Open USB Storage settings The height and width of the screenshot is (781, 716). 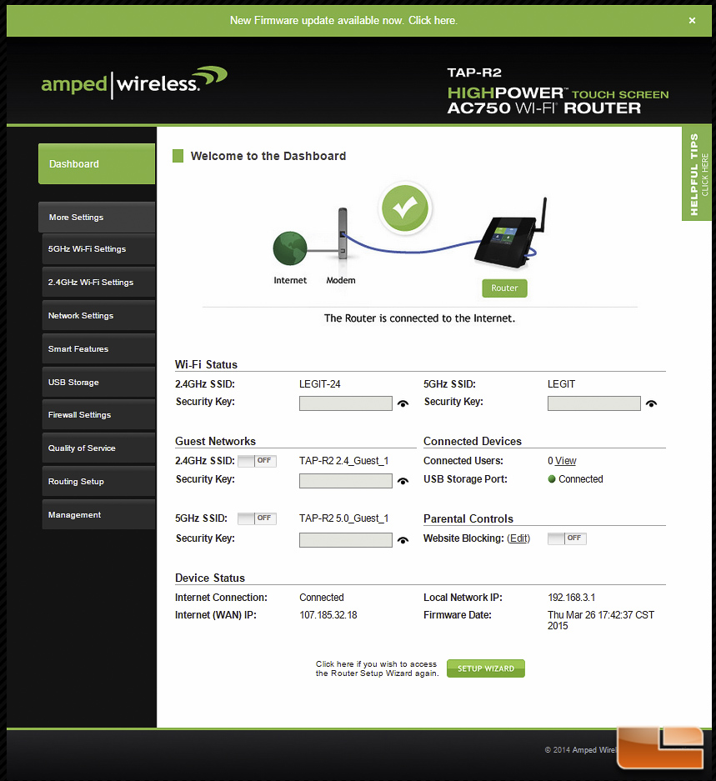tap(98, 383)
